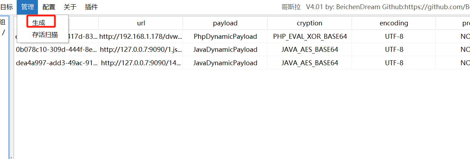Select 生成 from the 管理 dropdown
This screenshot has height=159, width=470.
coord(39,22)
